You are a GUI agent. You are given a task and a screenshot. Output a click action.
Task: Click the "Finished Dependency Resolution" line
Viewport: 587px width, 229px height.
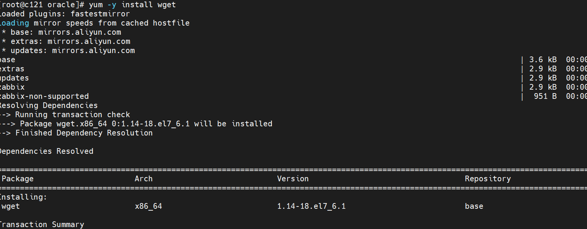pyautogui.click(x=84, y=133)
